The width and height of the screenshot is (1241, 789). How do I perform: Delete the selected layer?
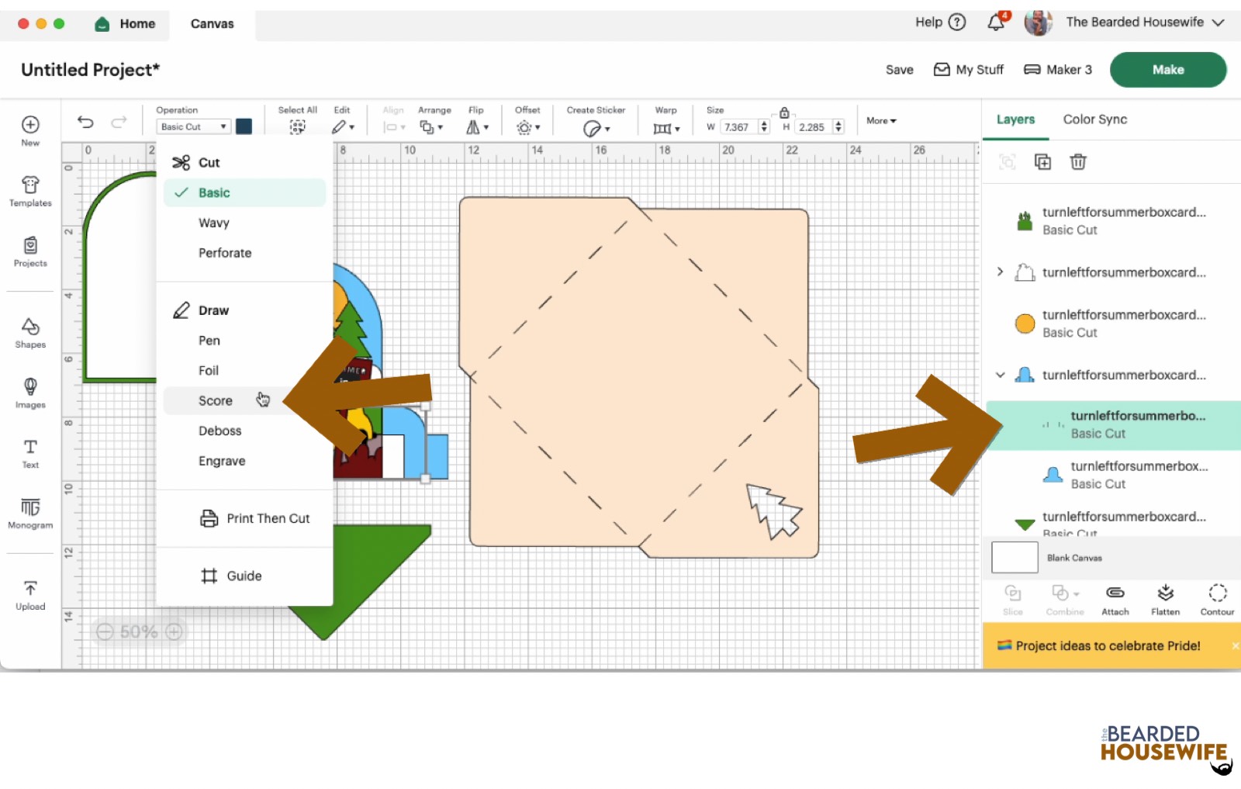(1078, 161)
